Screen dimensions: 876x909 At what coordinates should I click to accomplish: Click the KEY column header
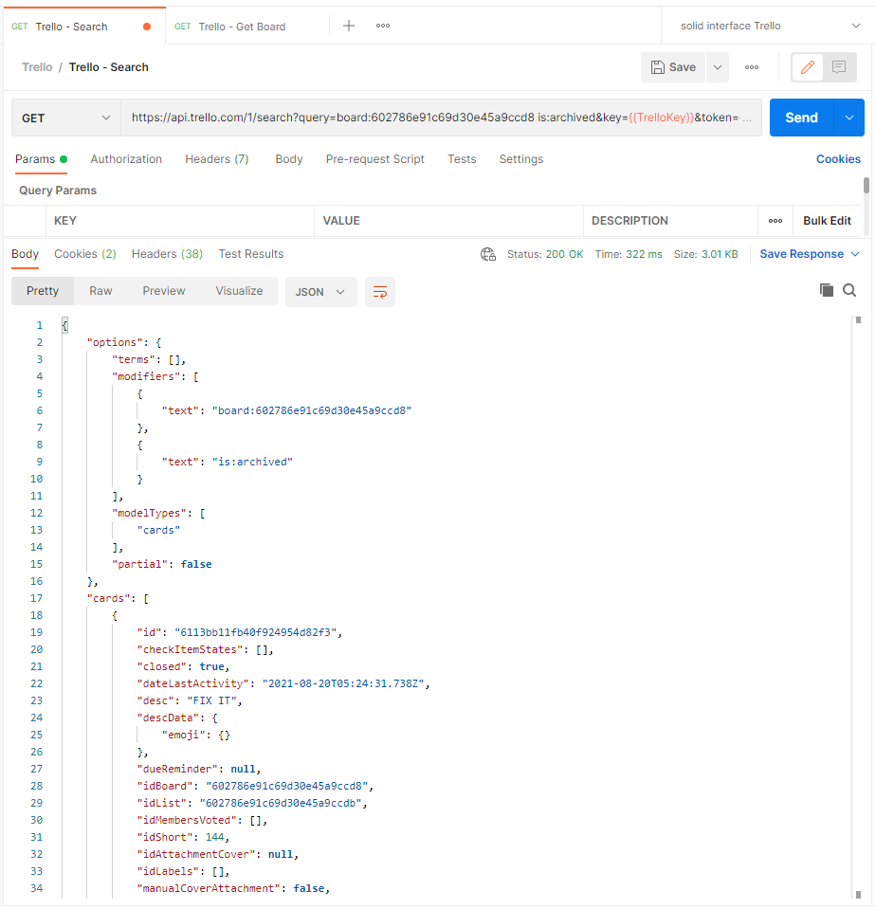[x=64, y=221]
